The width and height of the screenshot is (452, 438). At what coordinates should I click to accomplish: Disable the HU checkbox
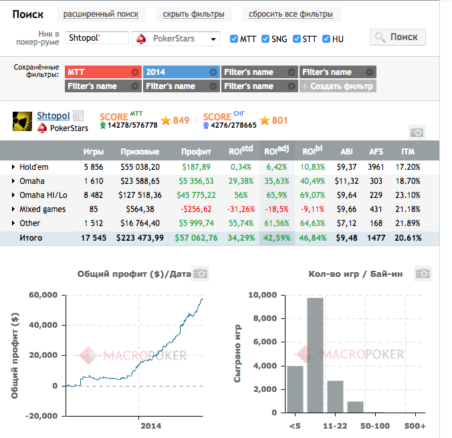[x=326, y=39]
